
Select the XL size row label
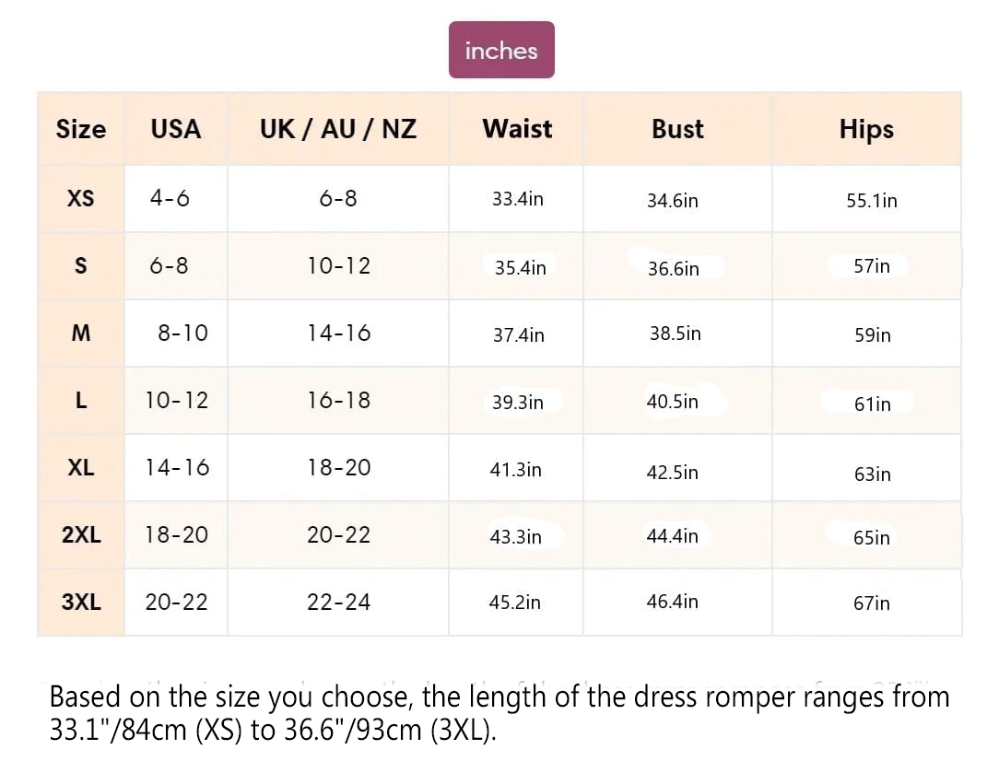[x=81, y=468]
